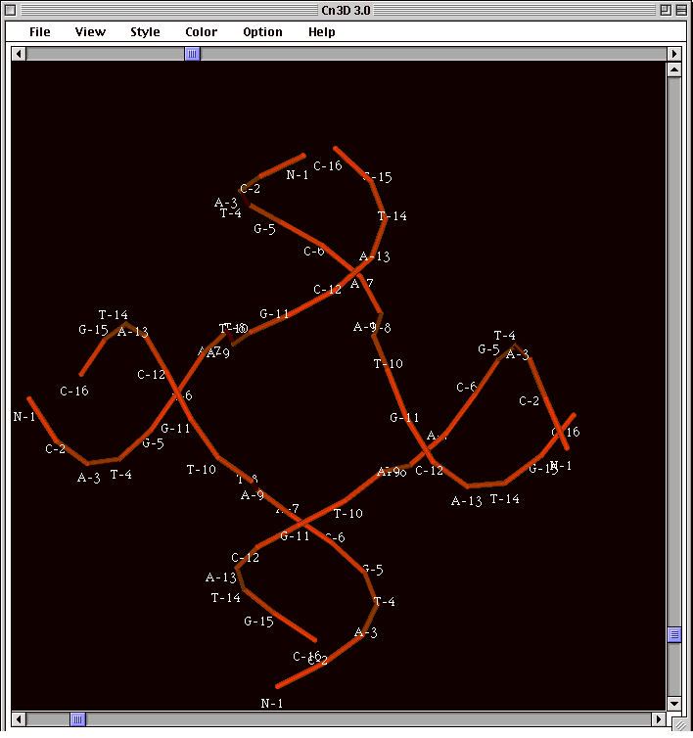
Task: Click the T-14 label of the top strand
Action: pyautogui.click(x=393, y=216)
